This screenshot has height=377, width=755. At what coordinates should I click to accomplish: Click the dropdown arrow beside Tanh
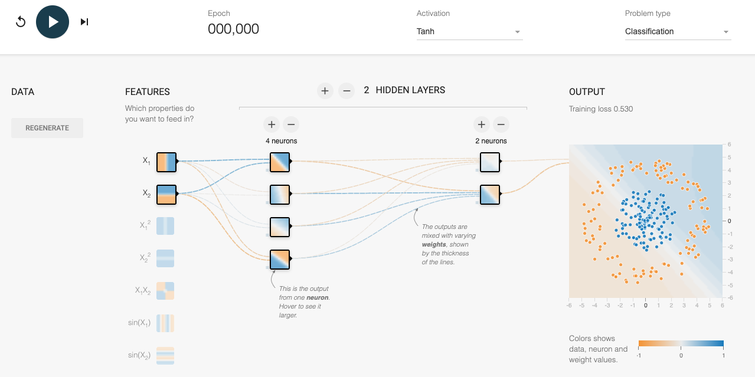coord(517,32)
